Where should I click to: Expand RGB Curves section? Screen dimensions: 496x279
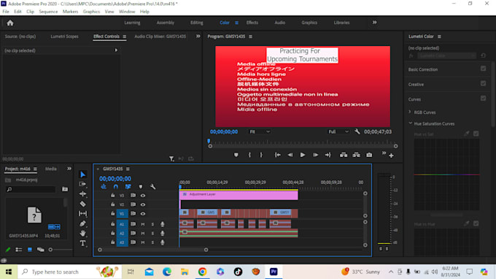pos(410,112)
